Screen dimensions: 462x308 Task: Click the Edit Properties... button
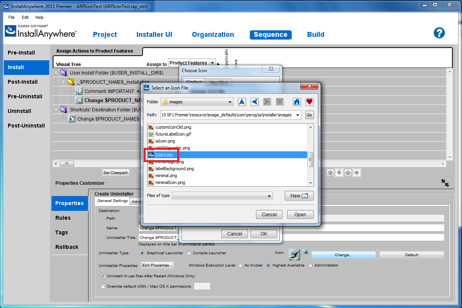[x=157, y=265]
